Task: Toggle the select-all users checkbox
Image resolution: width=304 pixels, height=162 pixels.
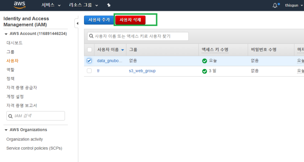Action: pos(89,50)
